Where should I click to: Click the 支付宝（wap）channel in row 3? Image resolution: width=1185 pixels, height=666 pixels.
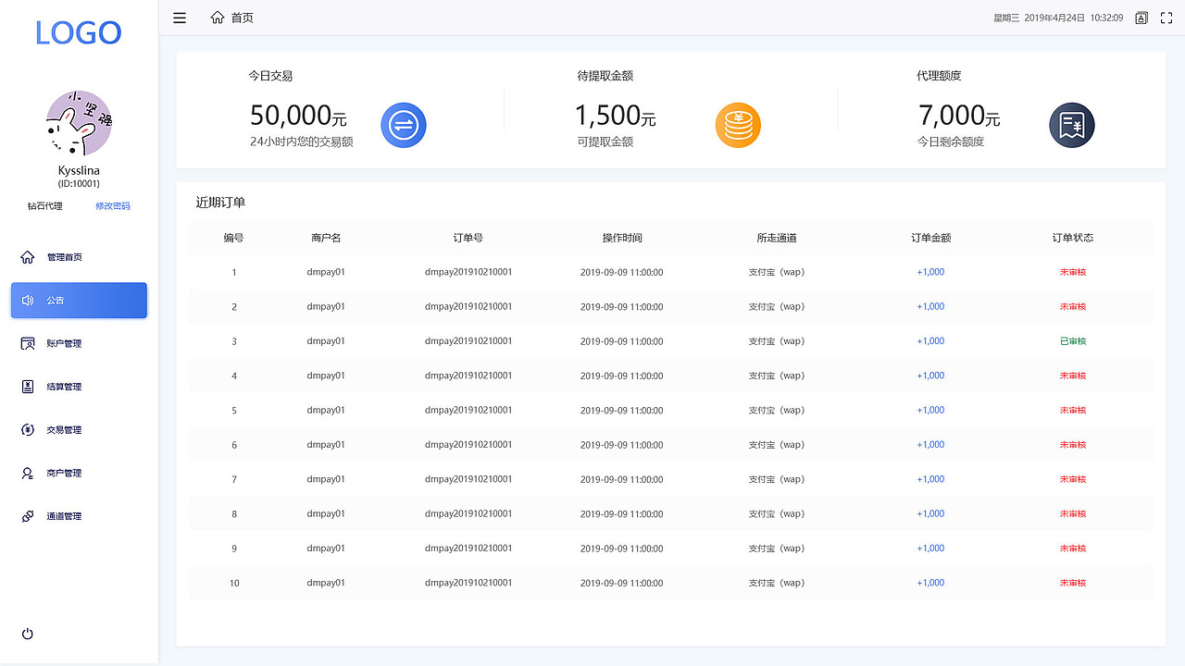pos(777,341)
